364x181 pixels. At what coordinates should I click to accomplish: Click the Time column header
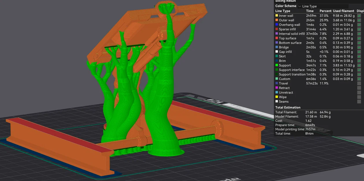click(310, 11)
